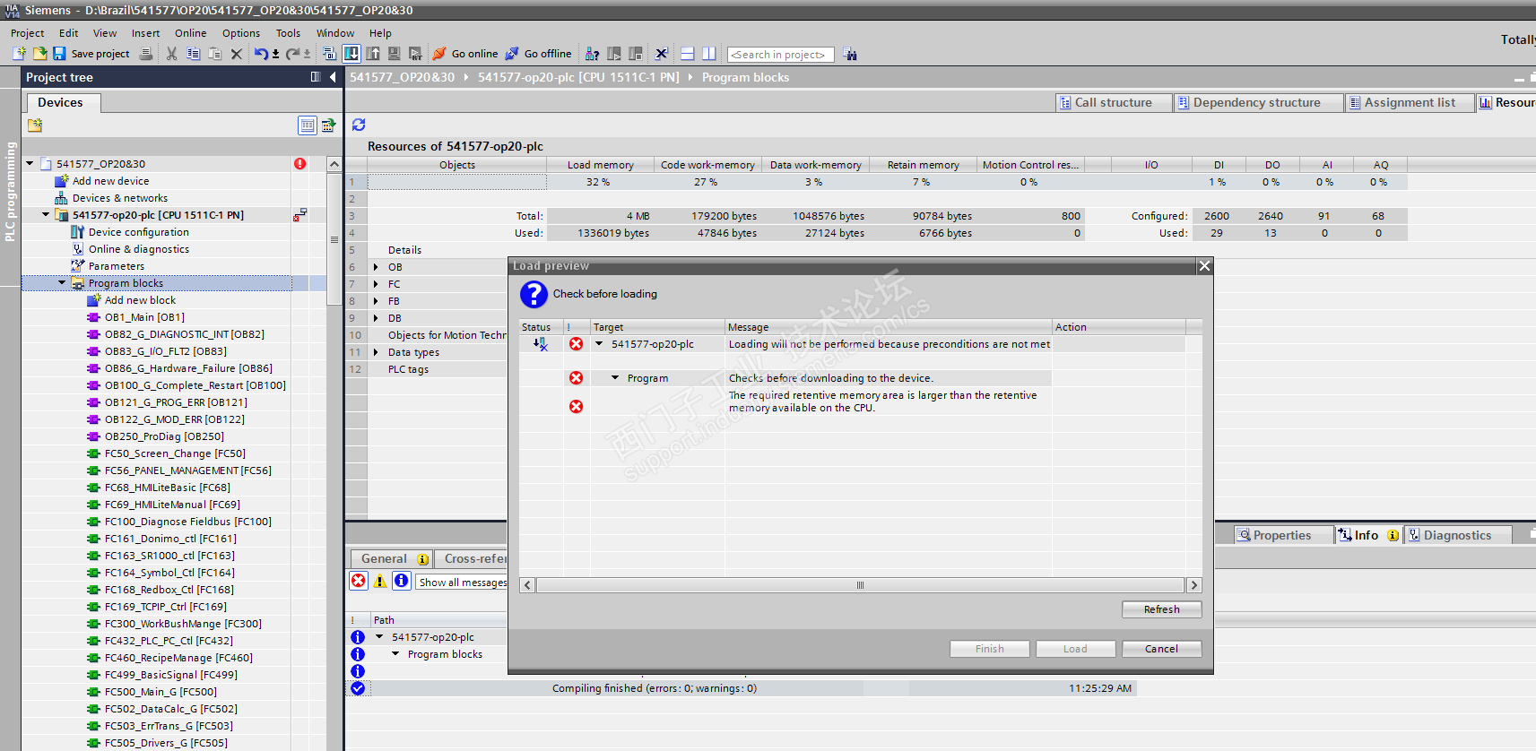
Task: Click the Load button in Load preview
Action: [x=1075, y=649]
